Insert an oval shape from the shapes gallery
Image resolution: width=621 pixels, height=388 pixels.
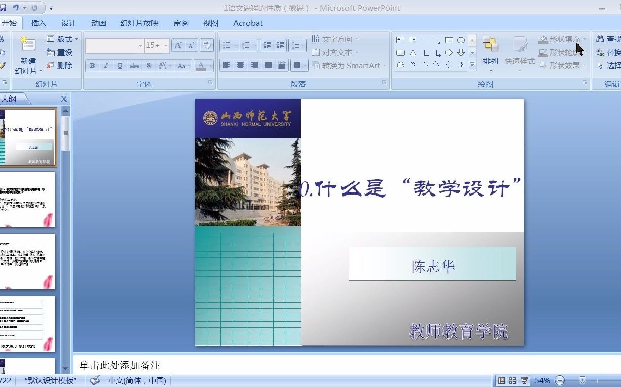point(461,40)
